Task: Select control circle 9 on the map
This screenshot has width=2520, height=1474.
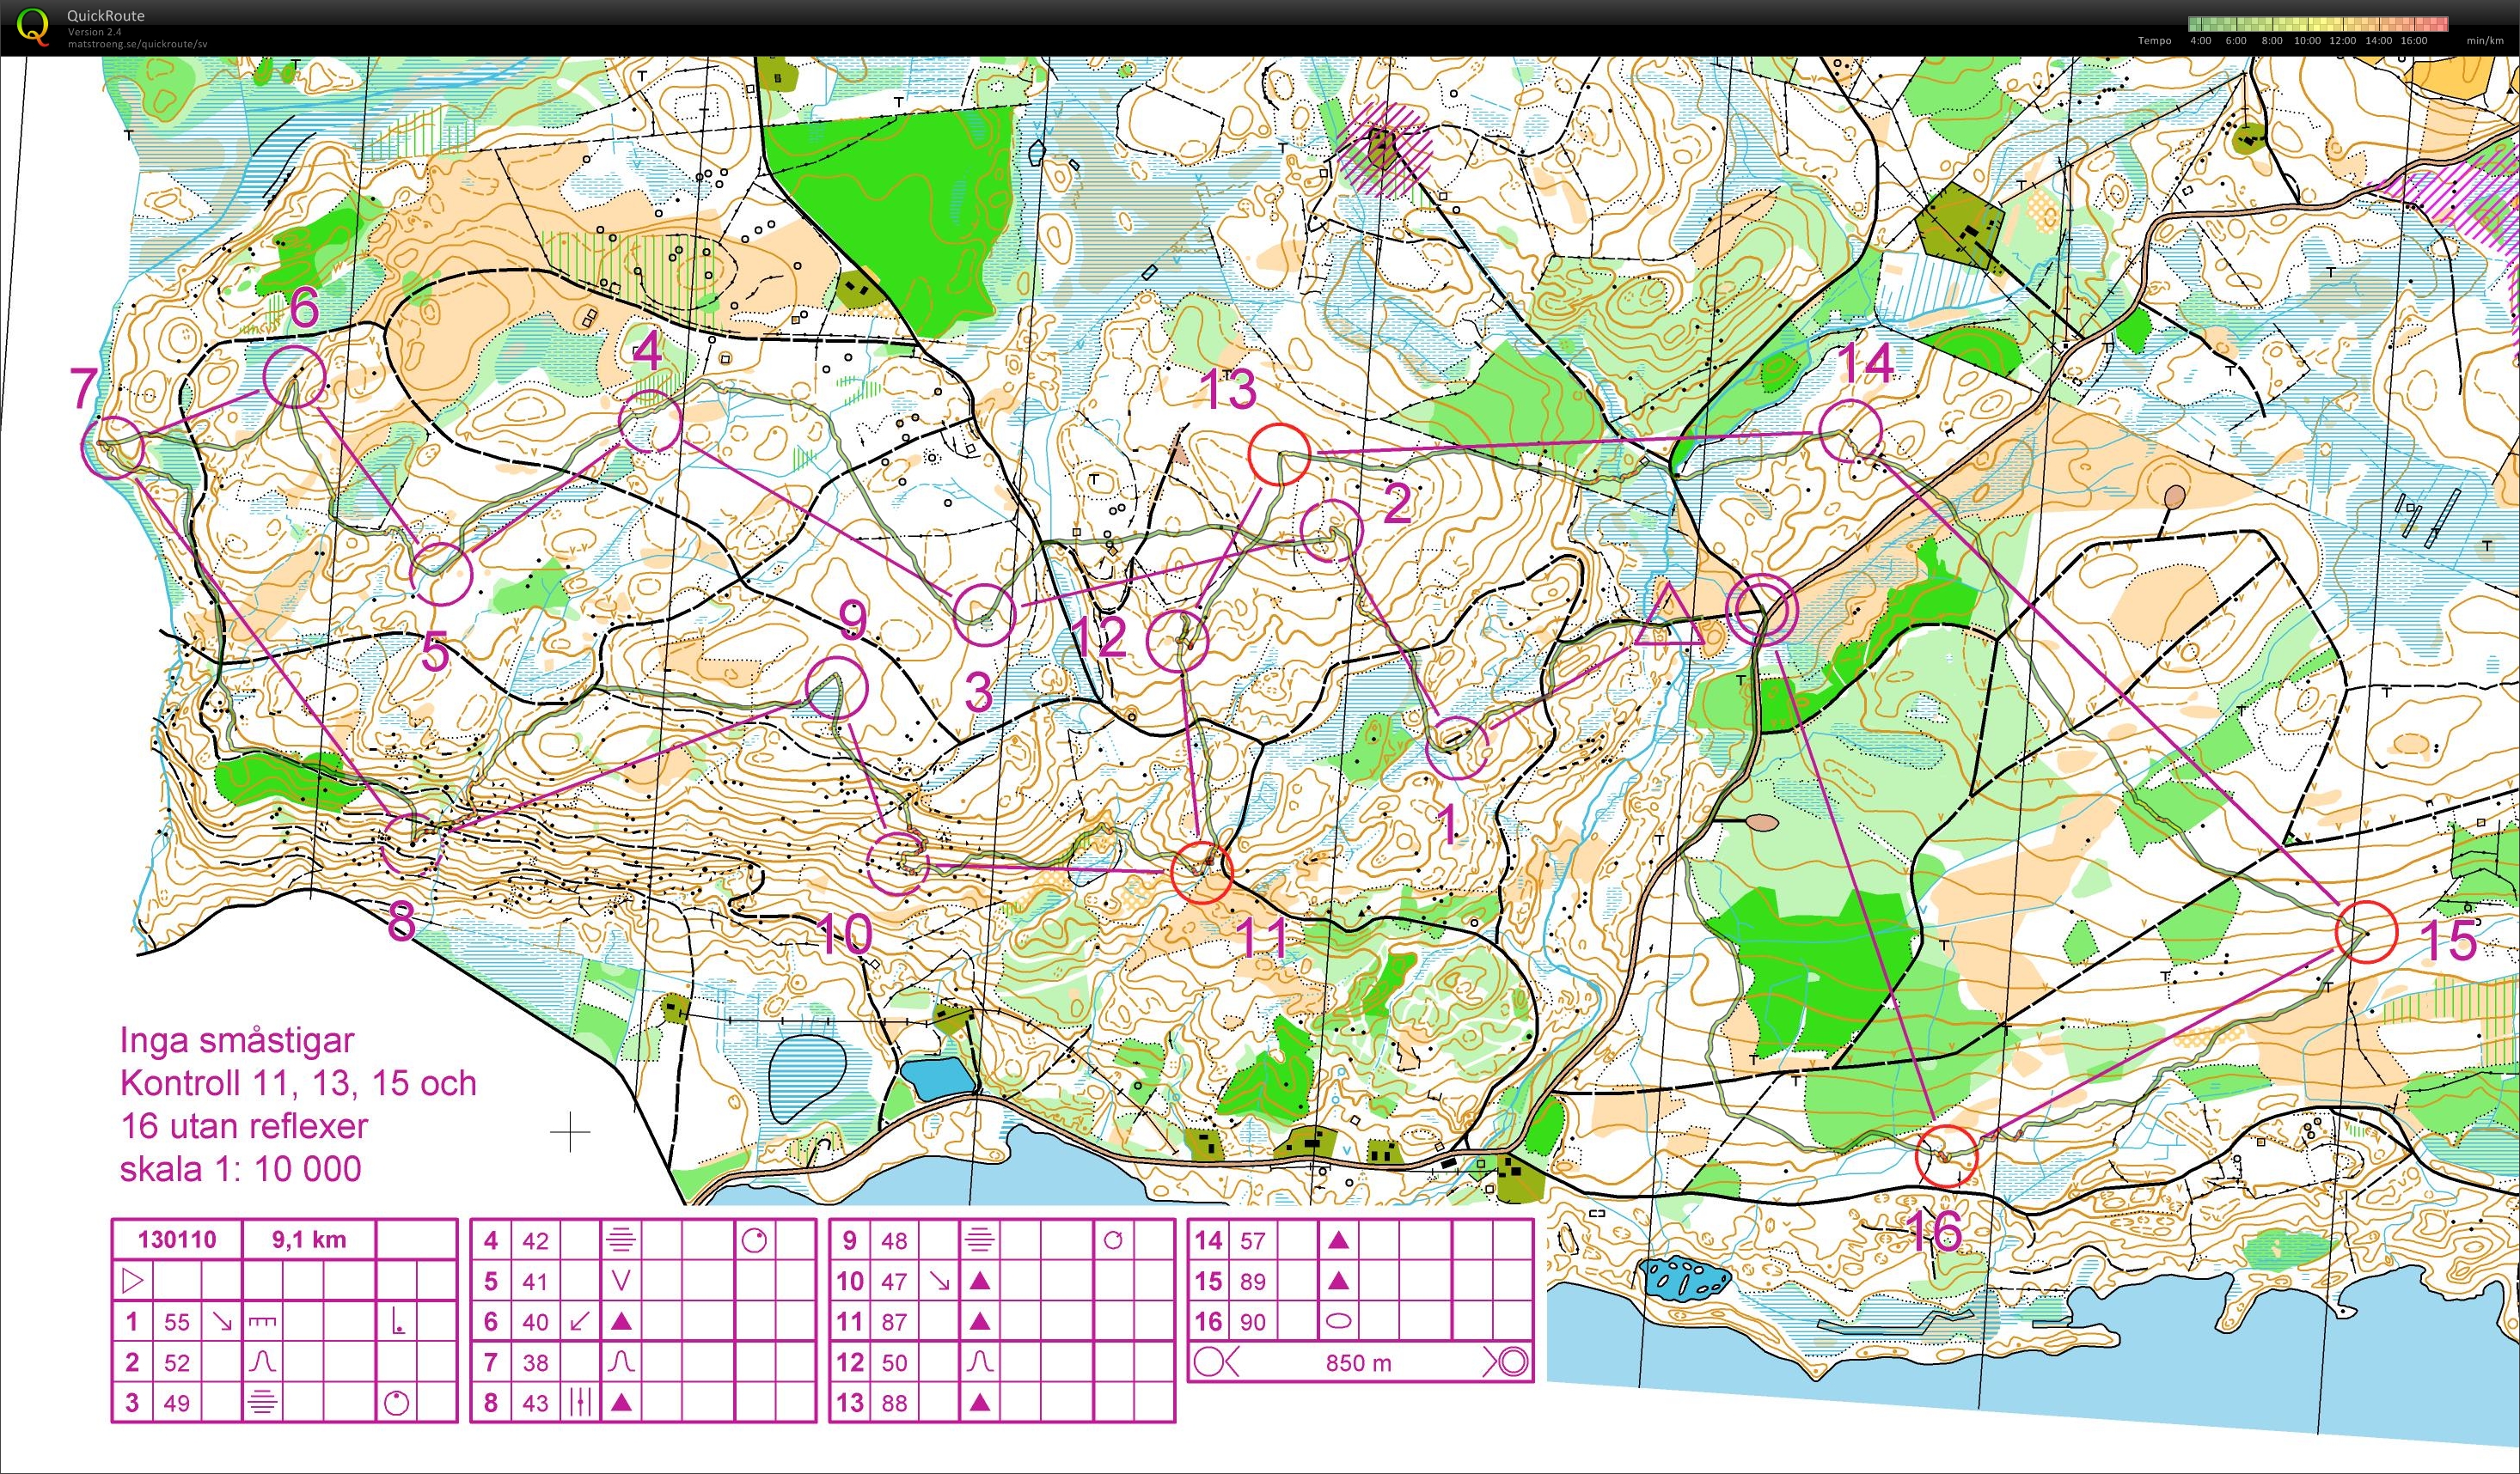Action: coord(836,689)
